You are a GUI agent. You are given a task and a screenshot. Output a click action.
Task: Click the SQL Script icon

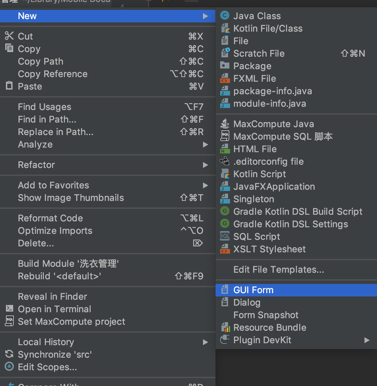(x=225, y=236)
